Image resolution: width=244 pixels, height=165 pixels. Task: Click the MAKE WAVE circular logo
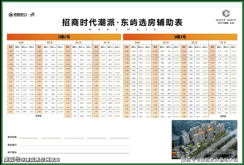click(x=226, y=13)
